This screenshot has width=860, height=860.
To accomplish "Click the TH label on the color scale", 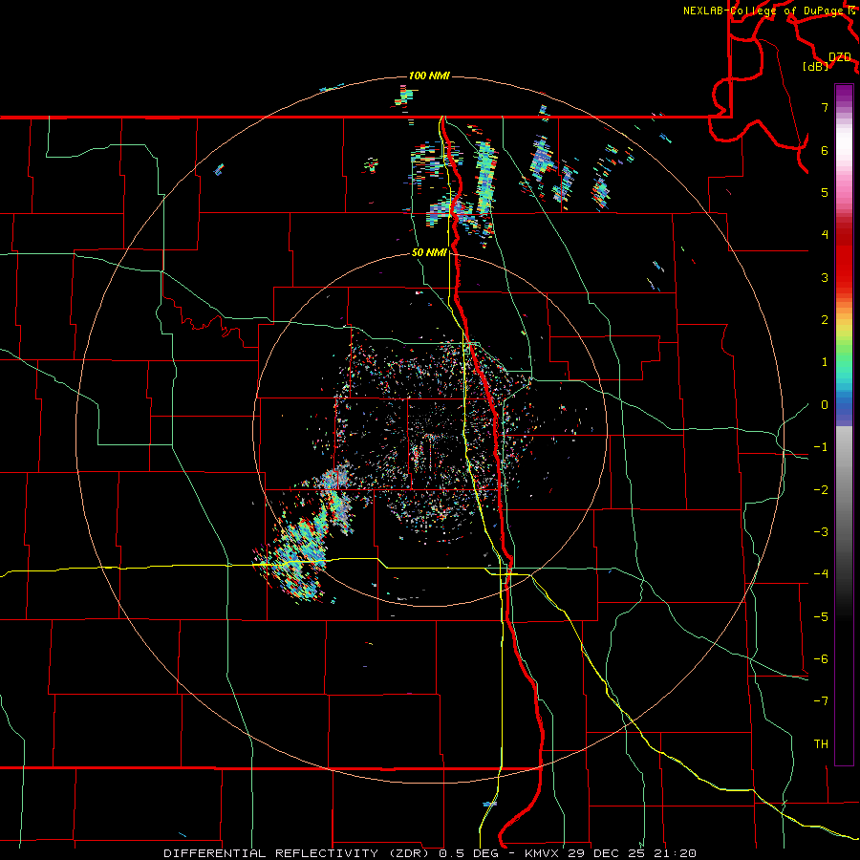I will pyautogui.click(x=821, y=744).
